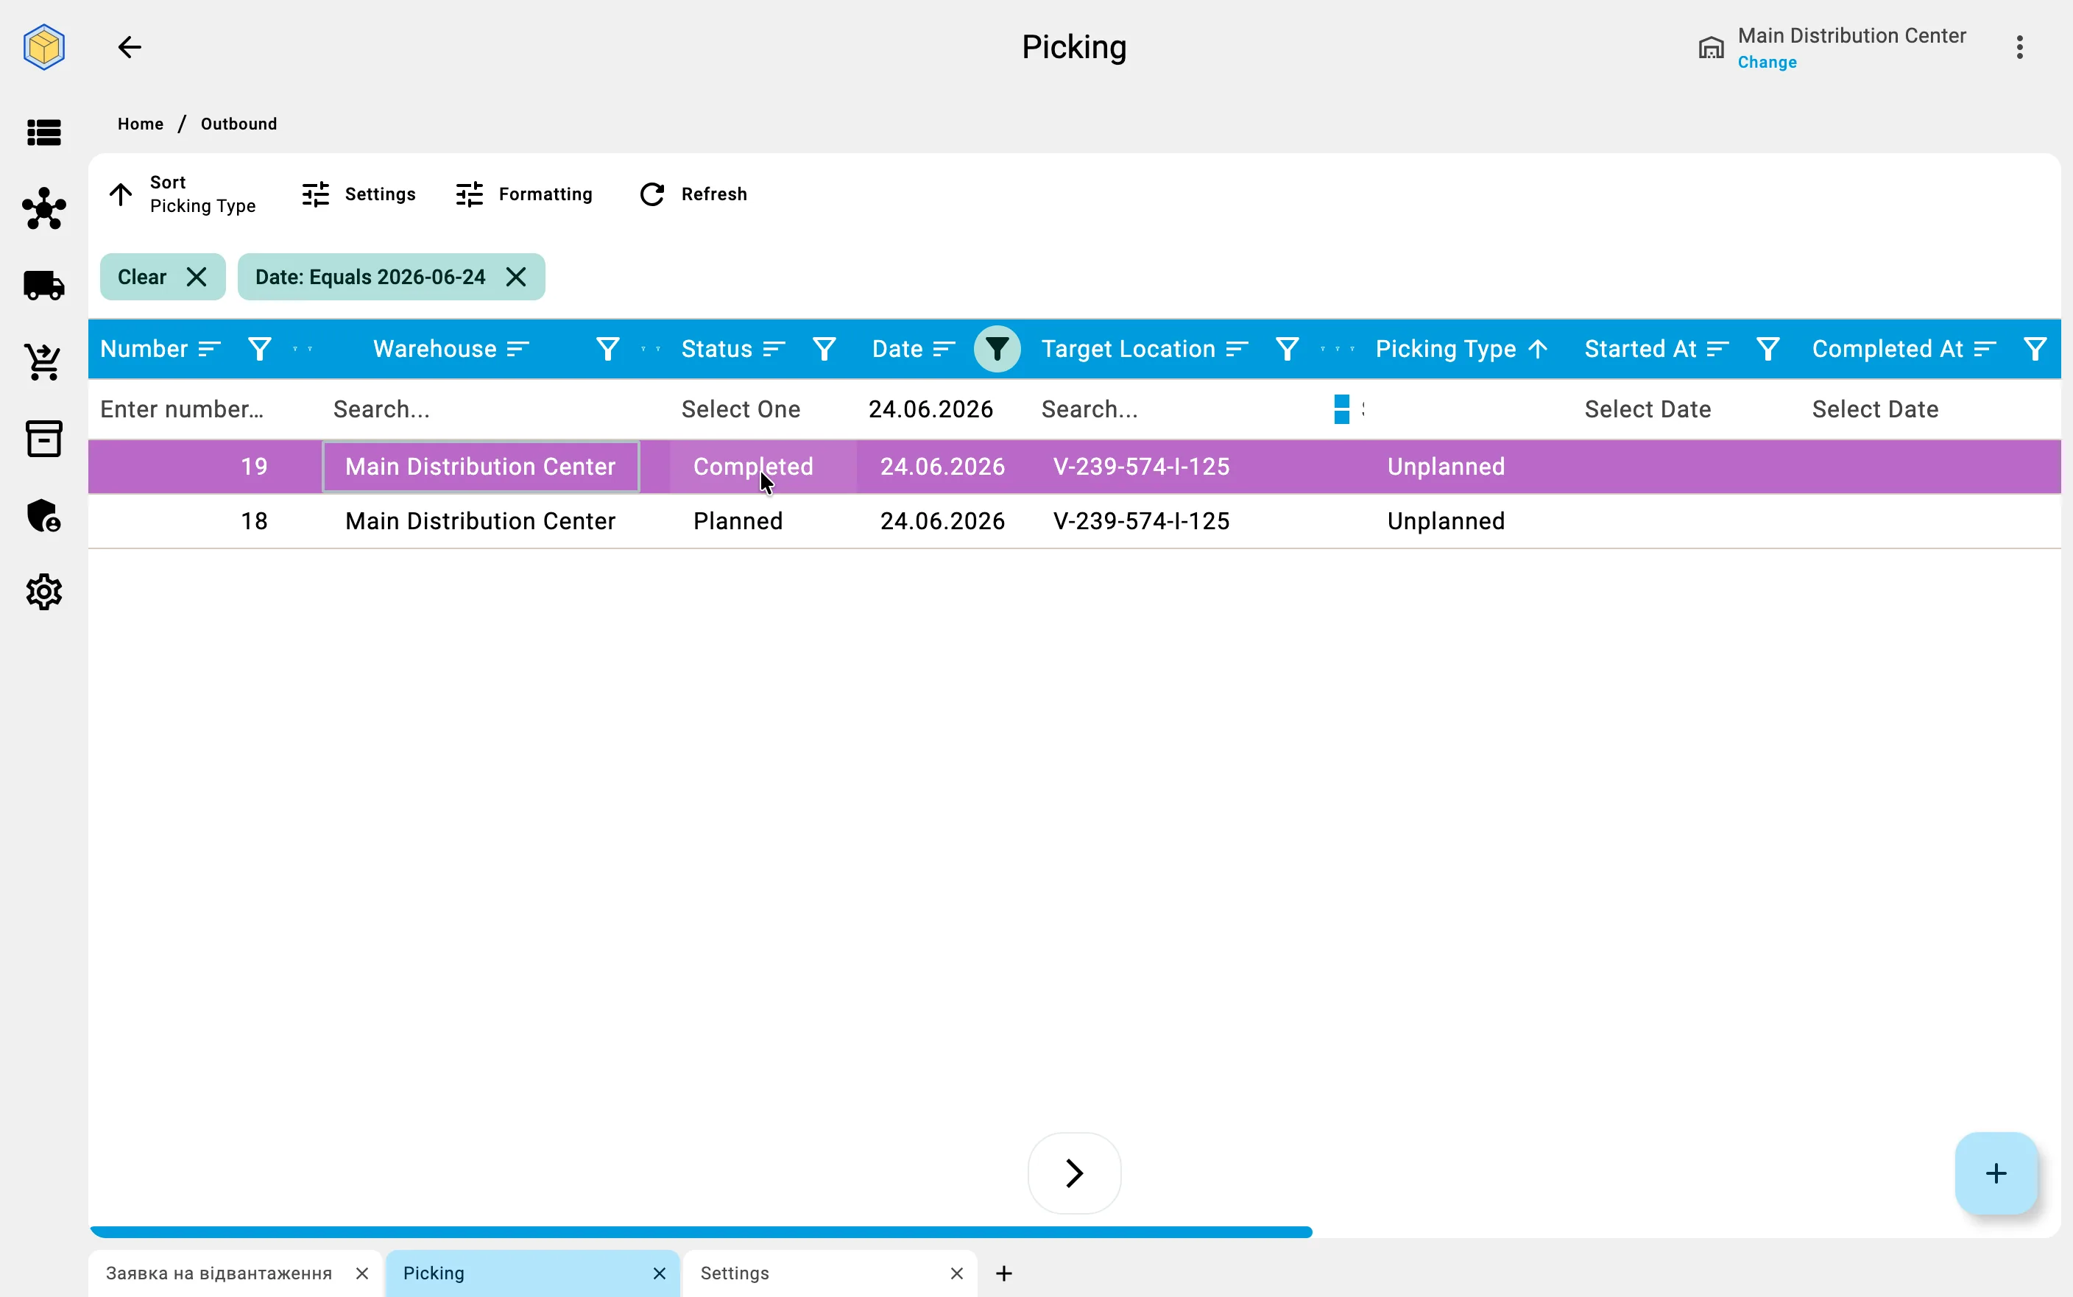The image size is (2073, 1297).
Task: Open Formatting toolbar button
Action: 523,195
